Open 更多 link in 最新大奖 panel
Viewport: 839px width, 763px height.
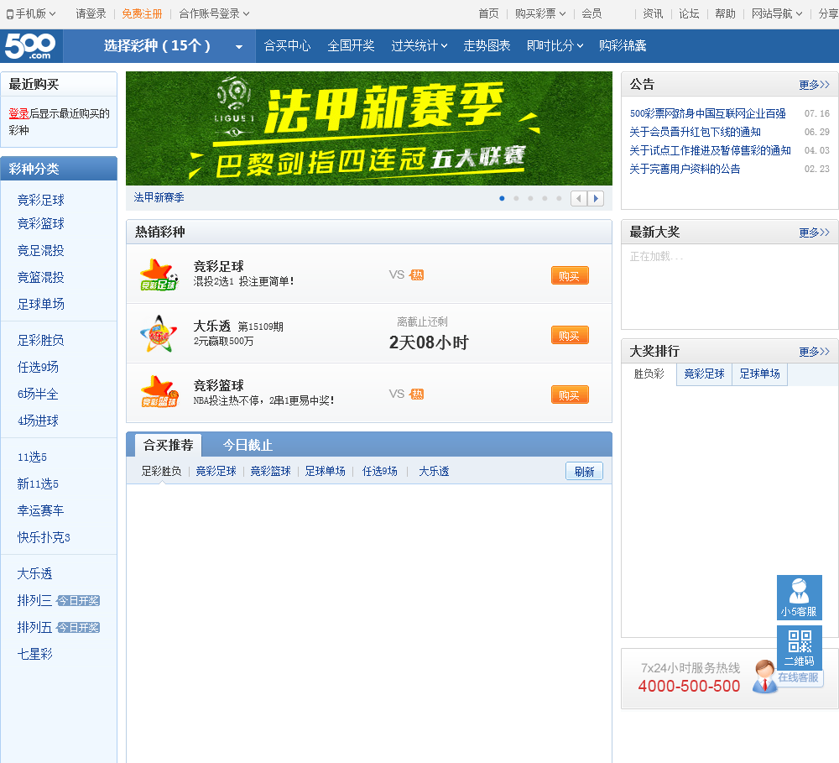pyautogui.click(x=814, y=233)
